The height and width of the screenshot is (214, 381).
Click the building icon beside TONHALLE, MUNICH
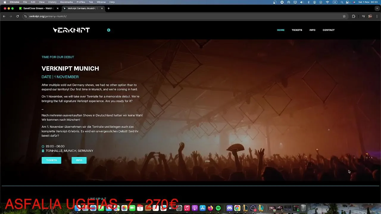click(43, 151)
